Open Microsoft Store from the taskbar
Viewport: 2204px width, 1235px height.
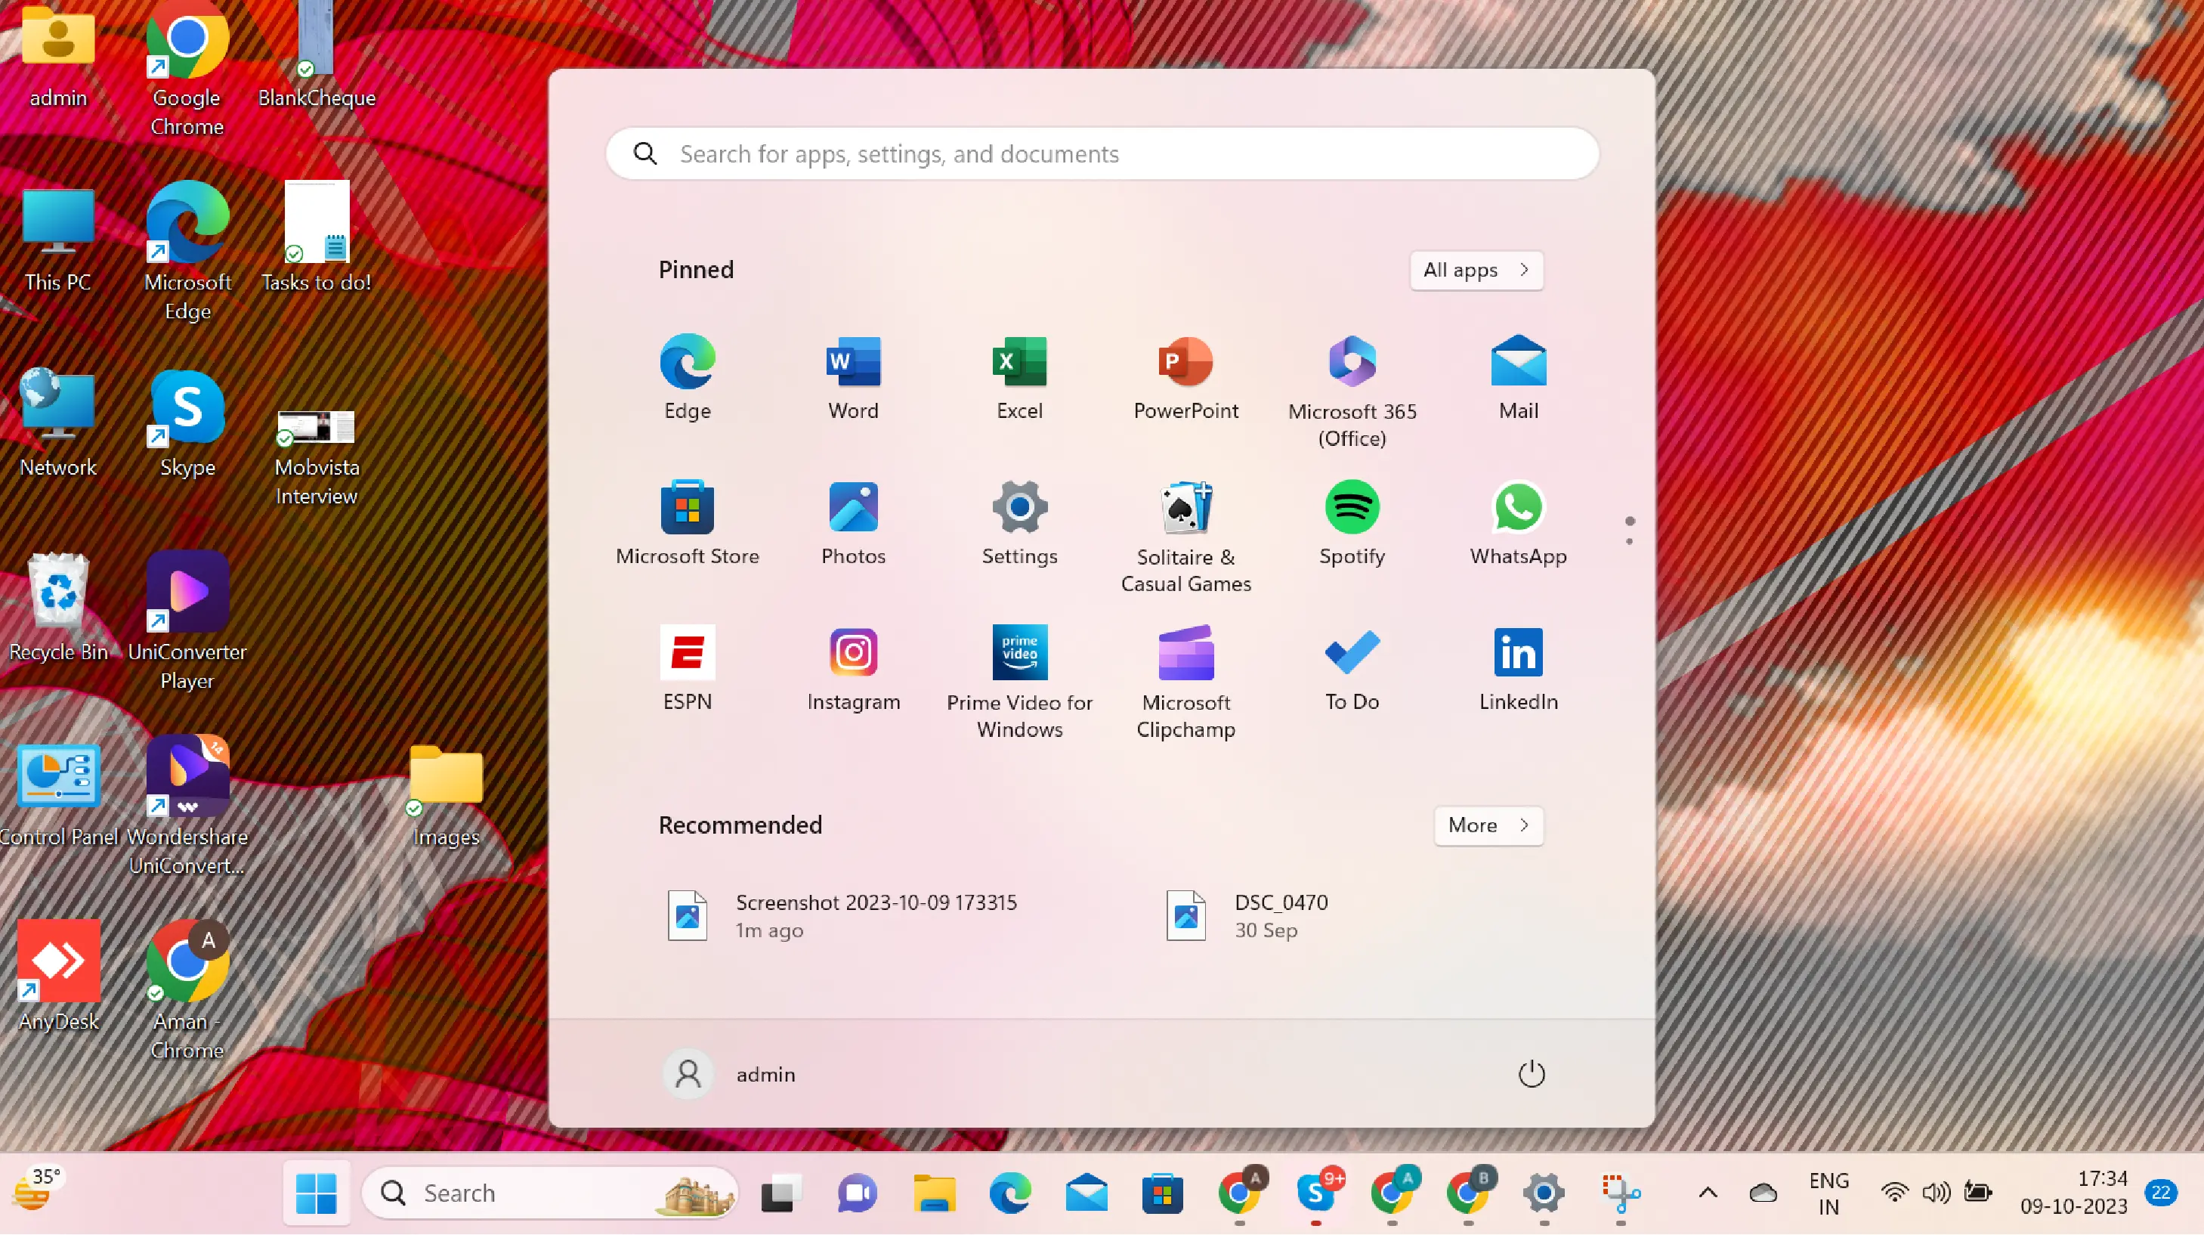[1162, 1193]
